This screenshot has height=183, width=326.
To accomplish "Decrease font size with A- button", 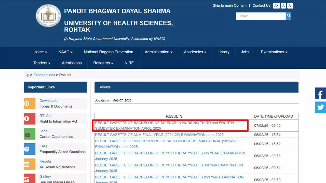I will click(x=290, y=6).
